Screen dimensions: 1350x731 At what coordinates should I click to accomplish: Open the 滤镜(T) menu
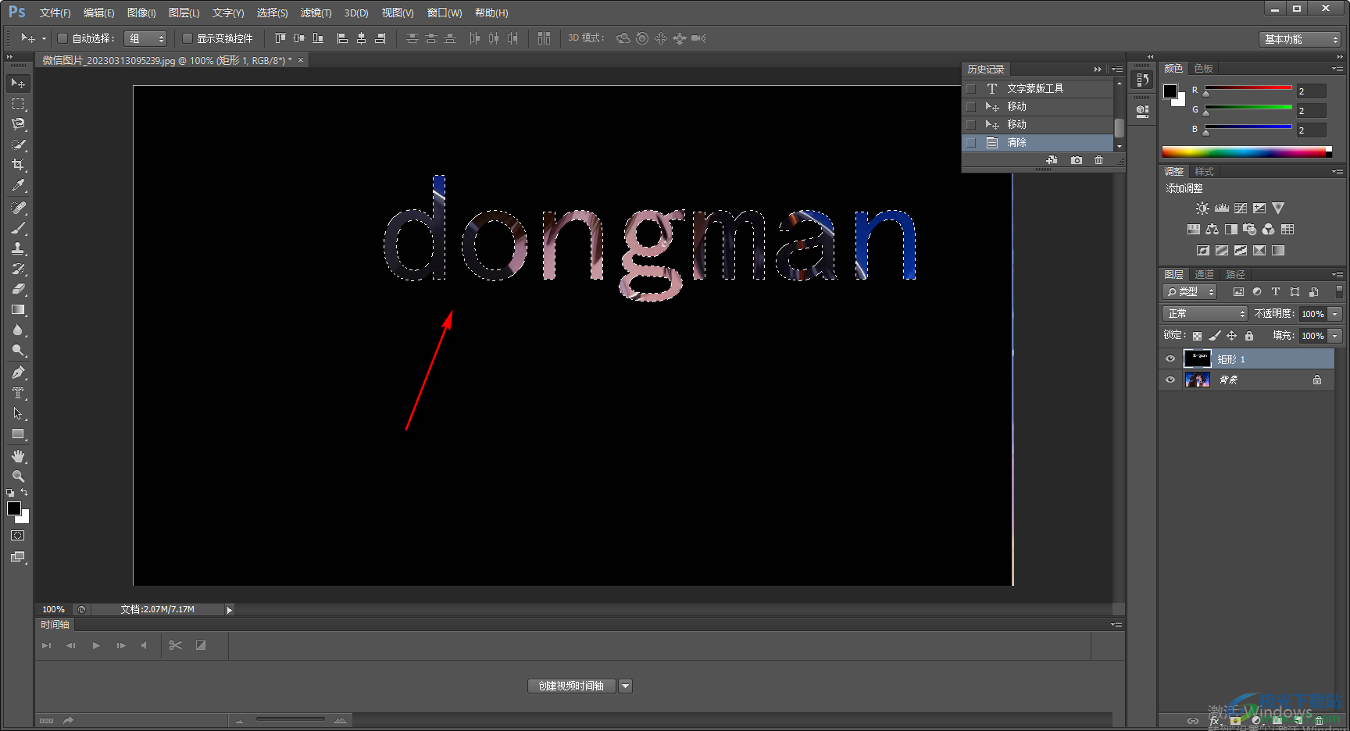pos(316,12)
